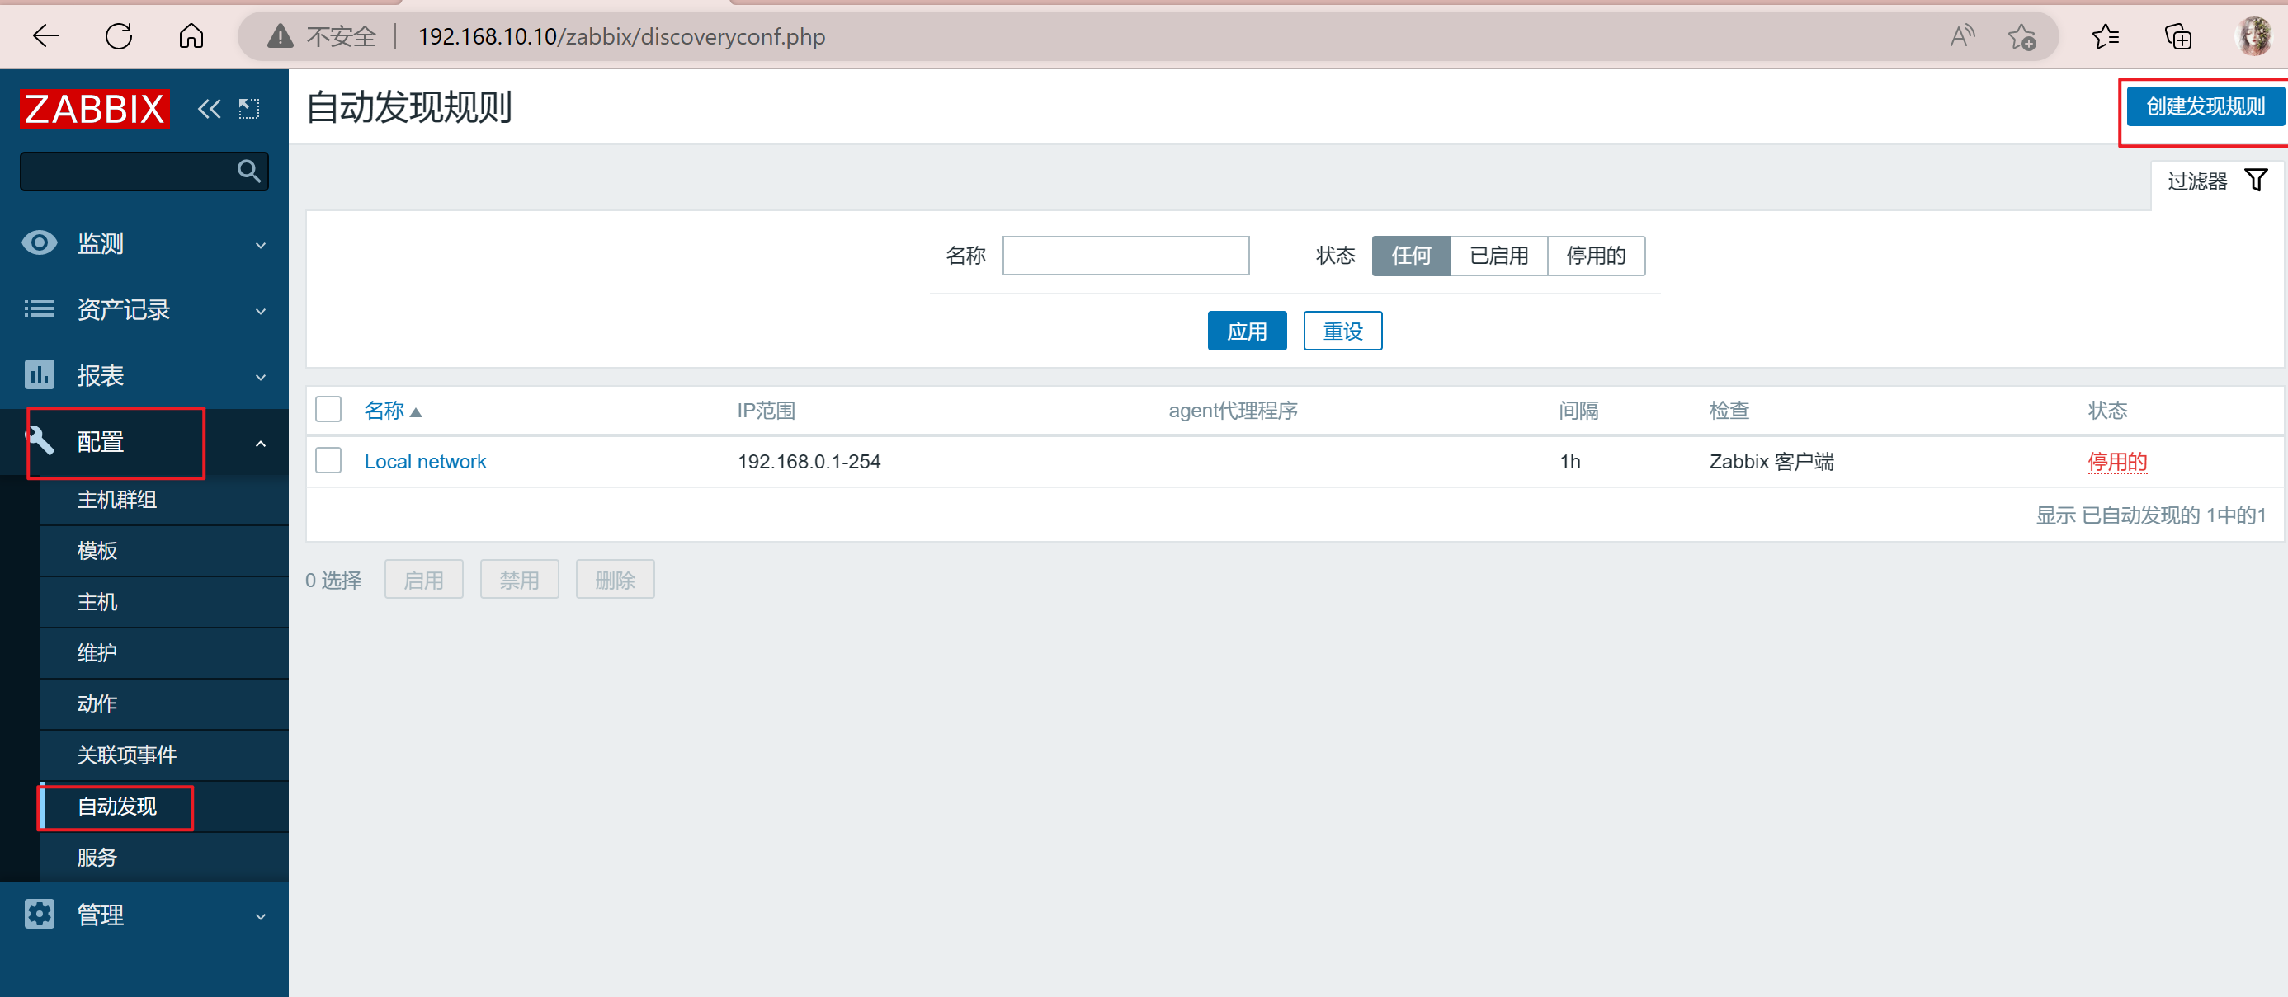This screenshot has width=2288, height=997.
Task: Click the 禁用 bulk disable button
Action: tap(520, 580)
